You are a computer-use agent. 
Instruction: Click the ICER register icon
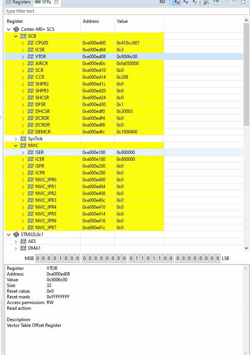coord(30,159)
